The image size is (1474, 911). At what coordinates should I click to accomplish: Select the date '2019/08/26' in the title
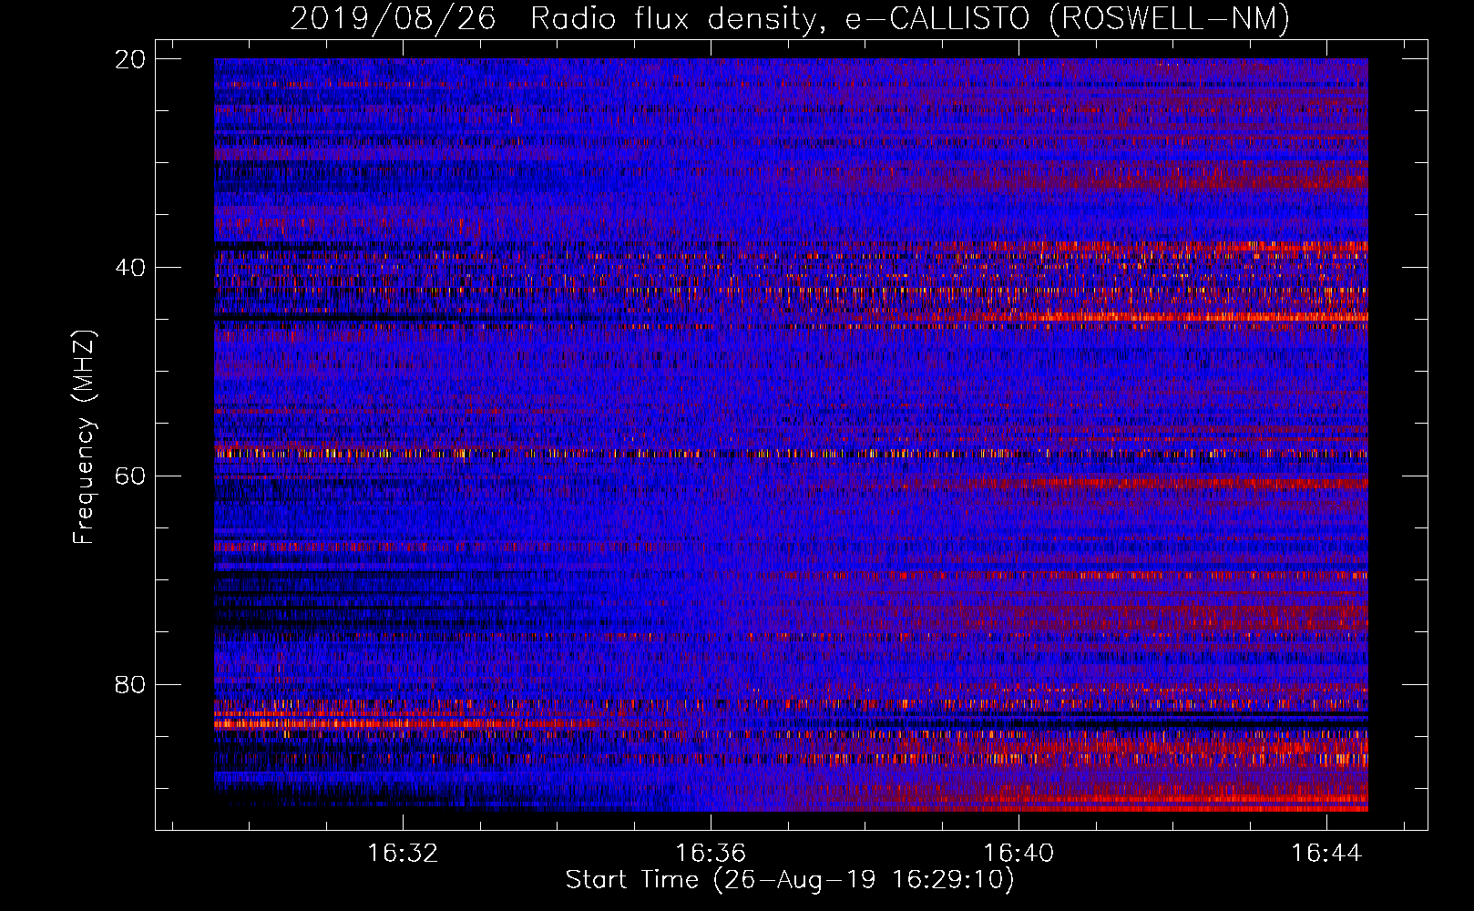(393, 19)
